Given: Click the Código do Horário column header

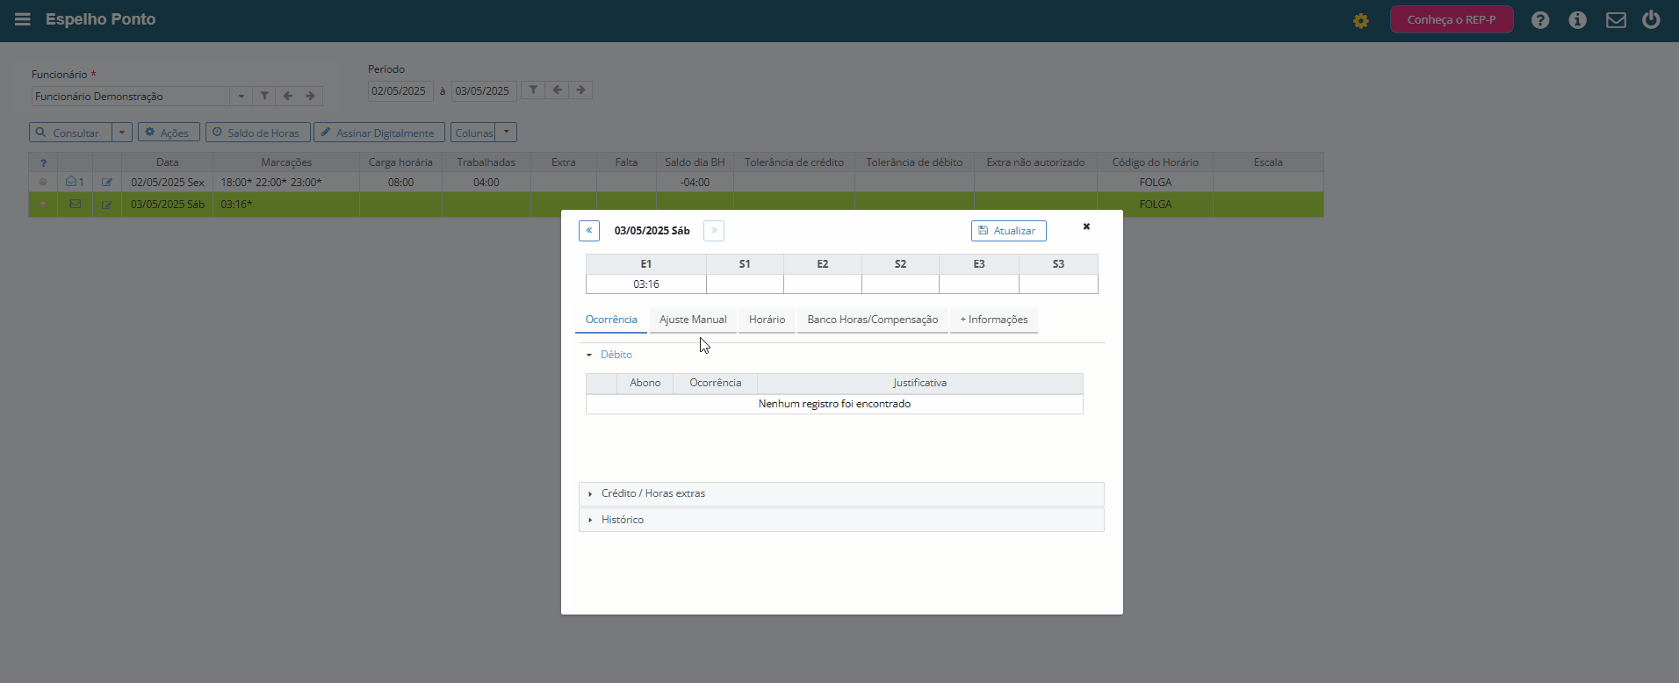Looking at the screenshot, I should pos(1155,162).
